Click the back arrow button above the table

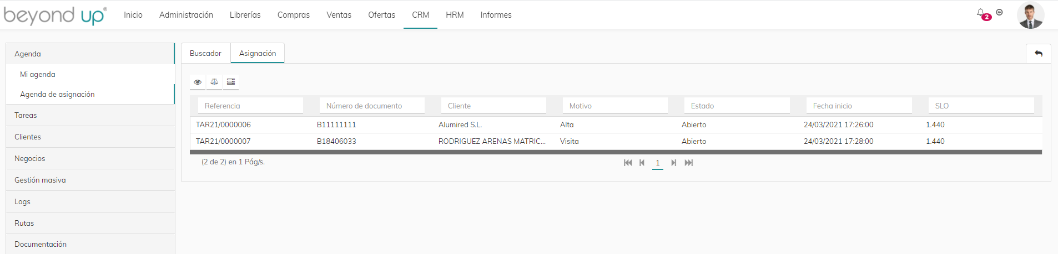pos(1039,54)
